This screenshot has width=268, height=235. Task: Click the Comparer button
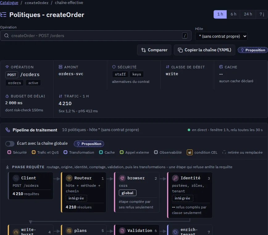pyautogui.click(x=154, y=50)
